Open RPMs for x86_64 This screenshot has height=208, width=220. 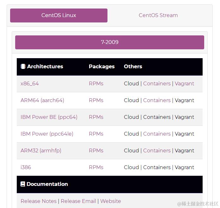96,84
